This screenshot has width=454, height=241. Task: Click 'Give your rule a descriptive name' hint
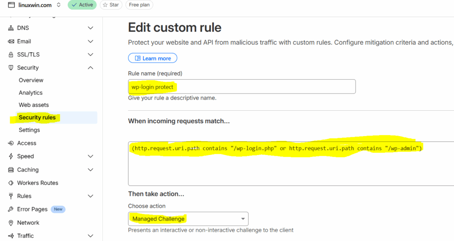172,98
